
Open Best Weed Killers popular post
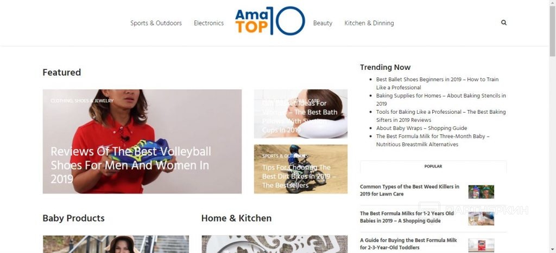[x=409, y=190]
